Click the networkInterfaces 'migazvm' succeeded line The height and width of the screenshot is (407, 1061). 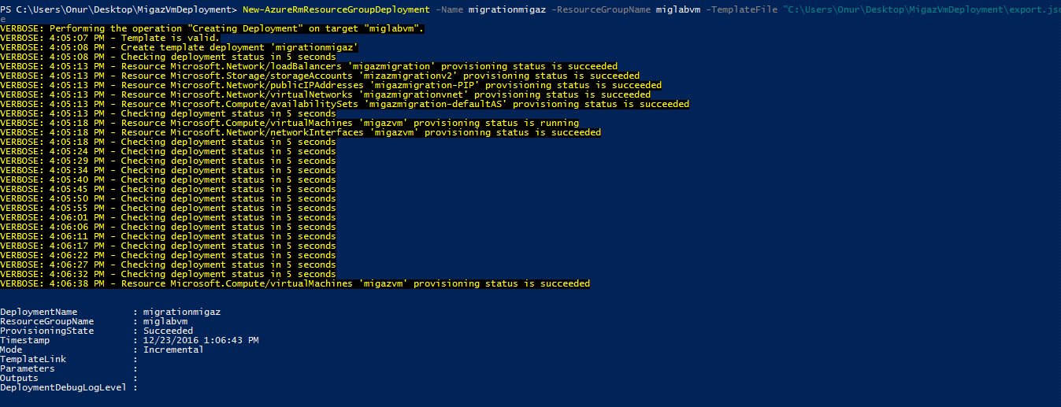coord(301,132)
